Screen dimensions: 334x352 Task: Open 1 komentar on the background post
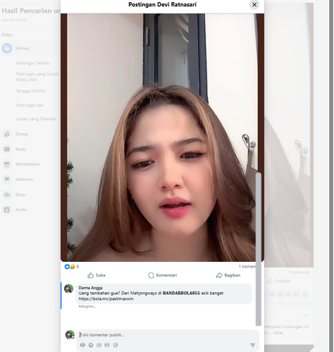click(x=299, y=272)
